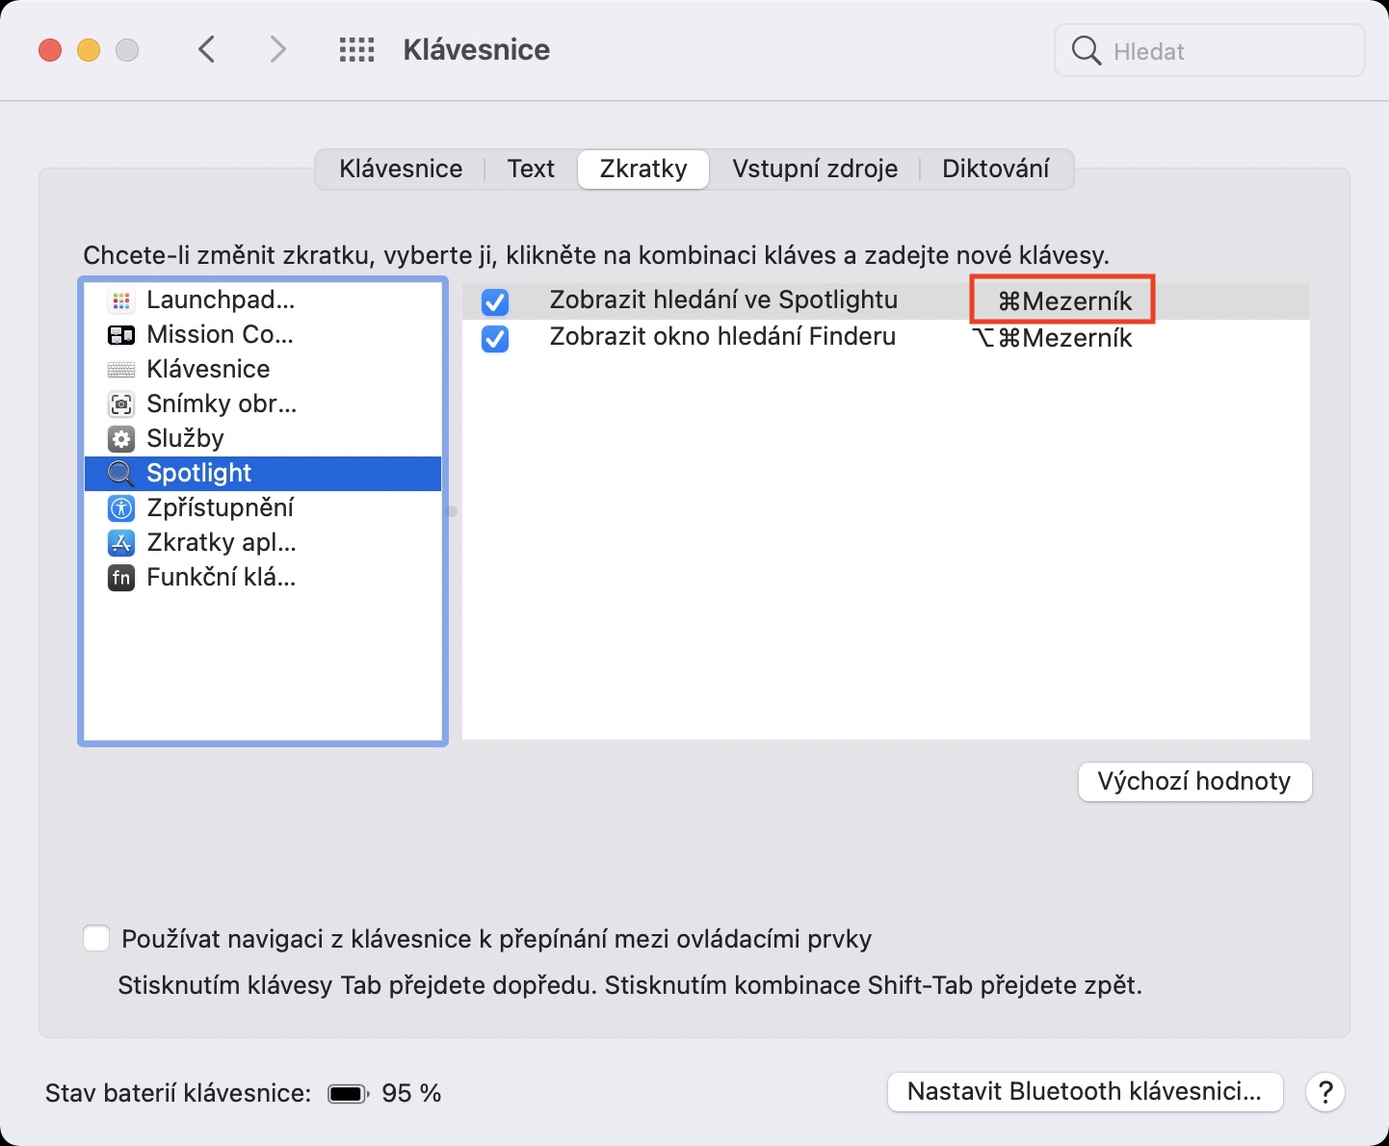Viewport: 1389px width, 1146px height.
Task: Open the Diktování tab
Action: (995, 169)
